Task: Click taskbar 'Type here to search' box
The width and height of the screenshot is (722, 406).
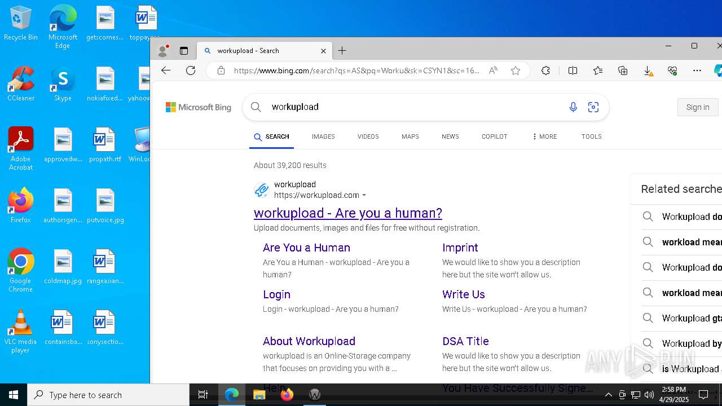Action: pyautogui.click(x=108, y=395)
